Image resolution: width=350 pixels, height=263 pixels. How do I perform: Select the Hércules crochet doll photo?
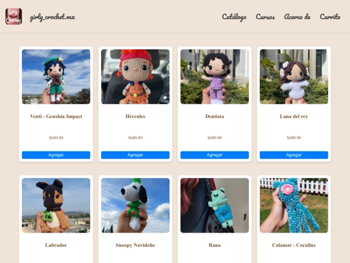(135, 77)
